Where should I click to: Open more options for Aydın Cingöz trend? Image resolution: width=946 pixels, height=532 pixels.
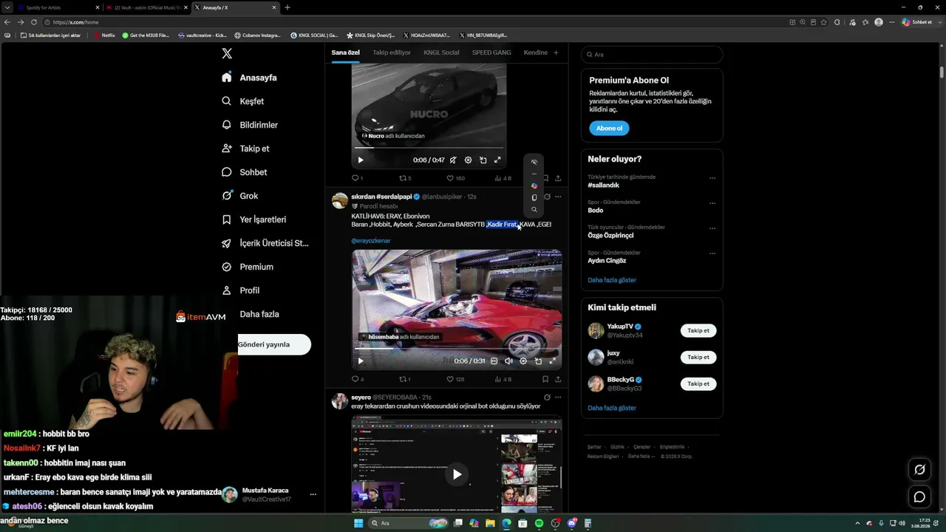(712, 253)
